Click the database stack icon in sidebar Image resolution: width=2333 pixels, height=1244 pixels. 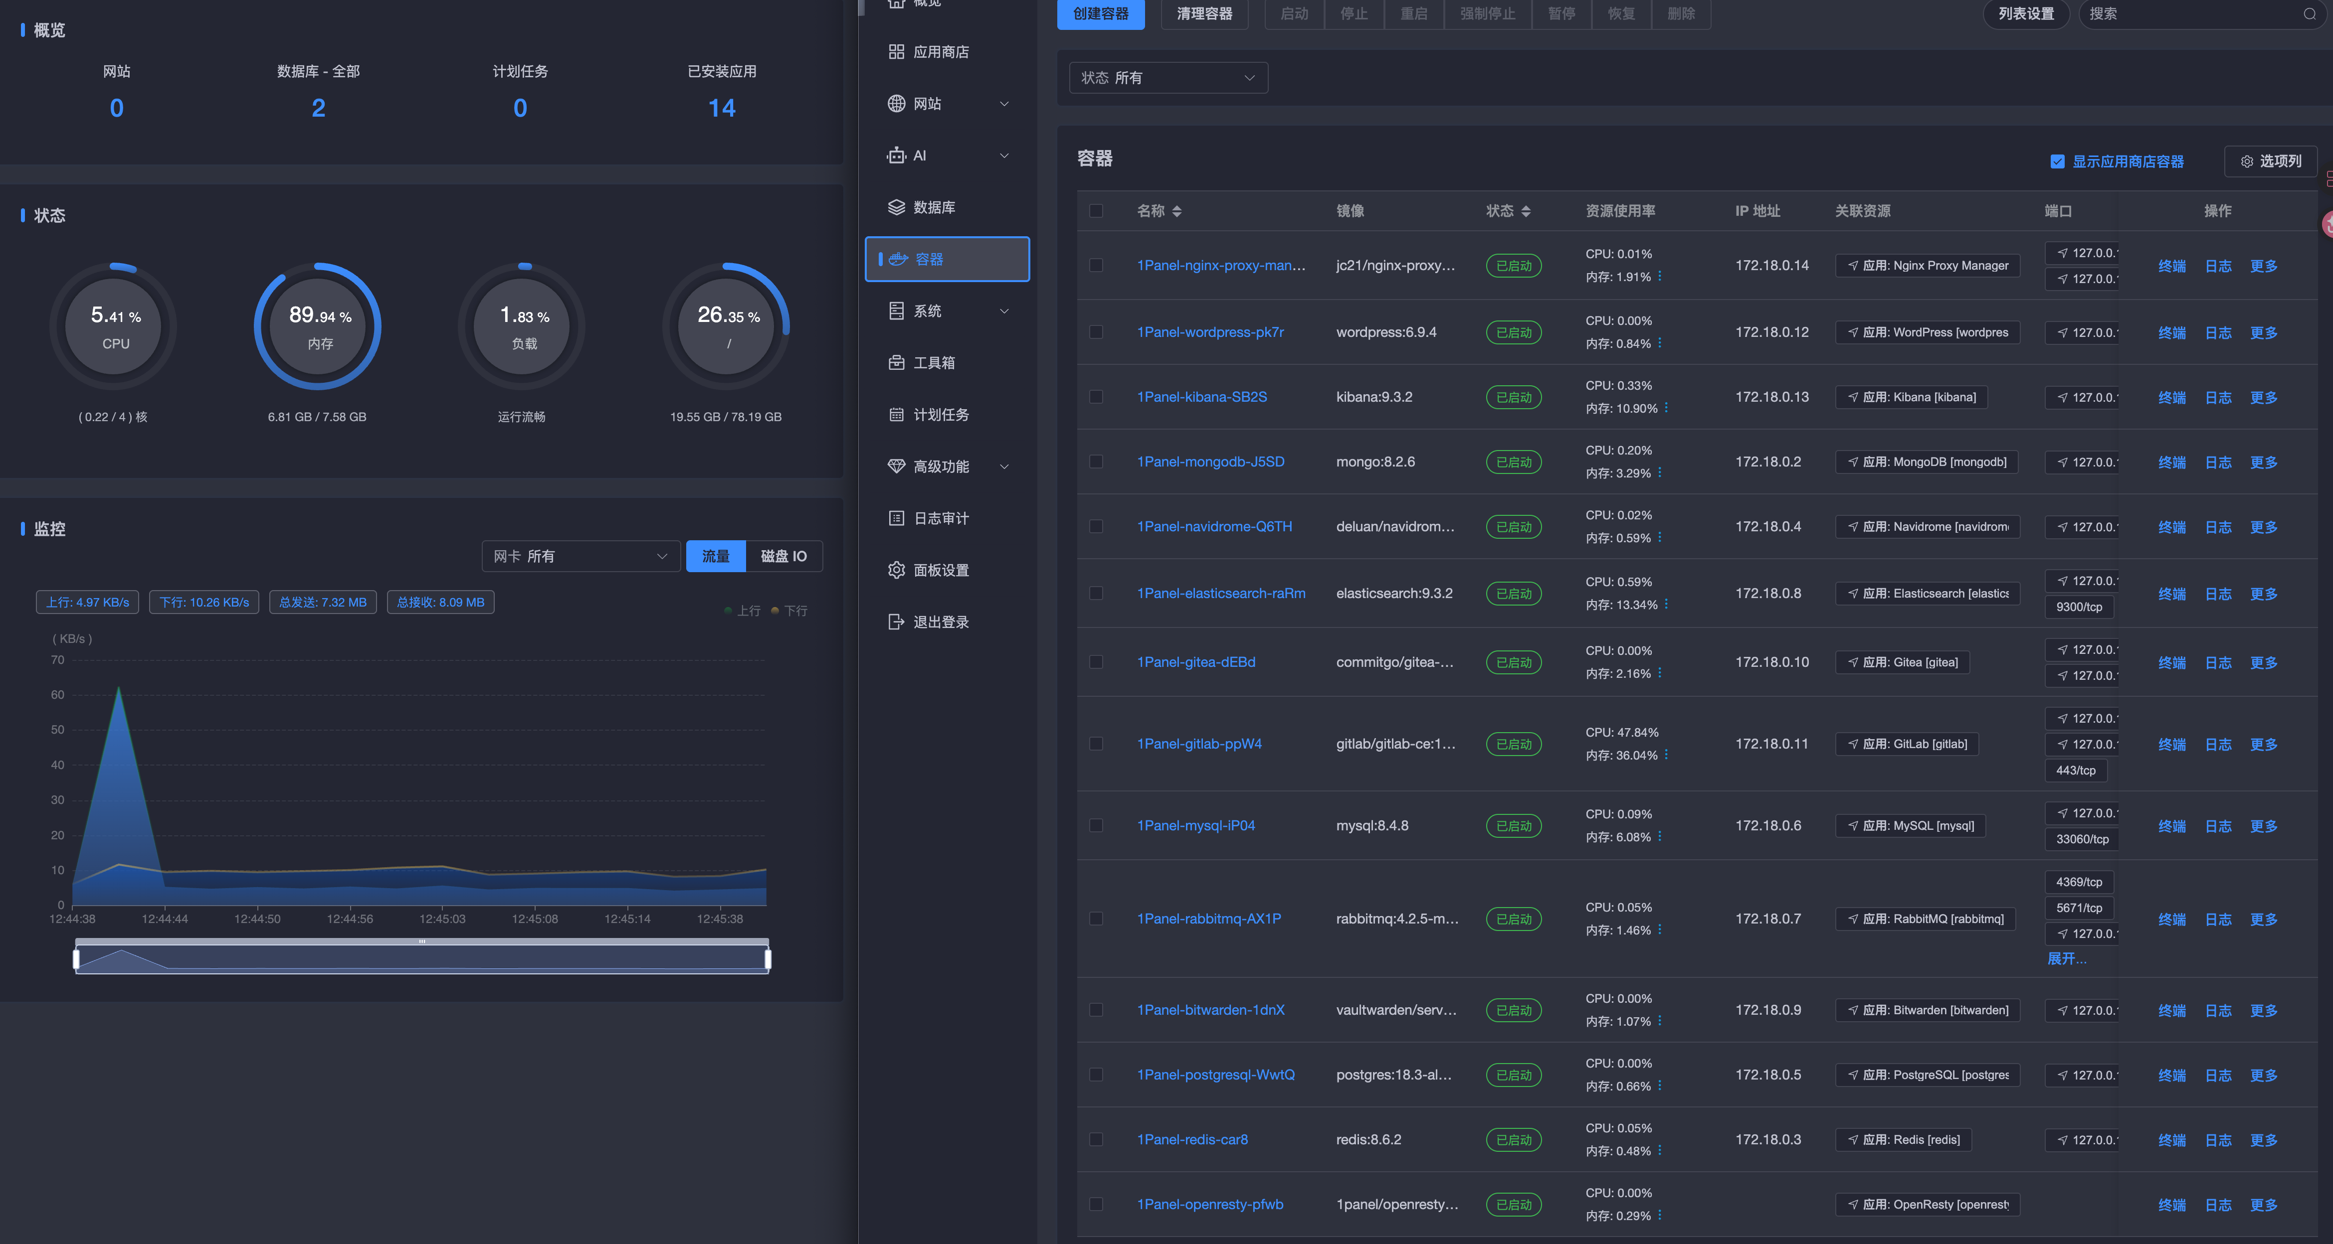896,207
